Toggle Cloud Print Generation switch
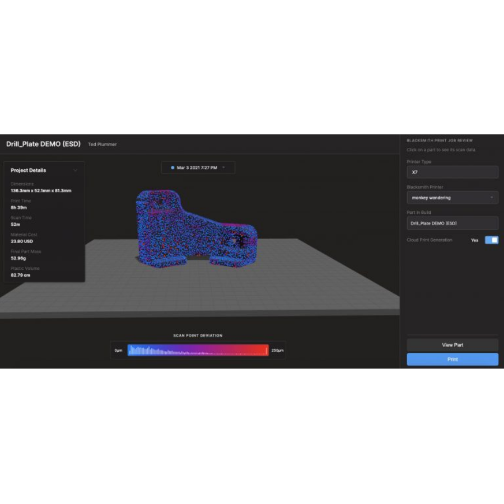This screenshot has height=504, width=504. click(491, 240)
